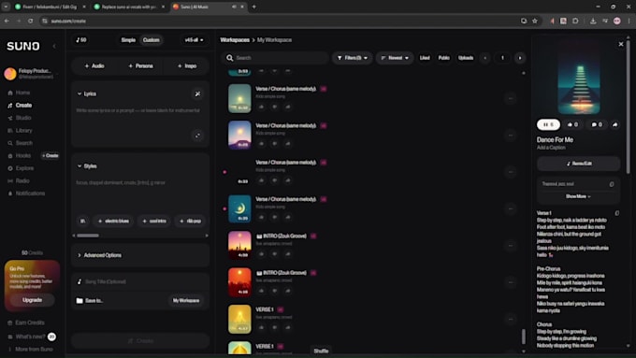
Task: Click the Suno logo
Action: [23, 46]
